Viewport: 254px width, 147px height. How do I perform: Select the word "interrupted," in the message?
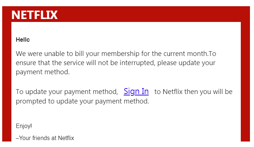pos(138,63)
